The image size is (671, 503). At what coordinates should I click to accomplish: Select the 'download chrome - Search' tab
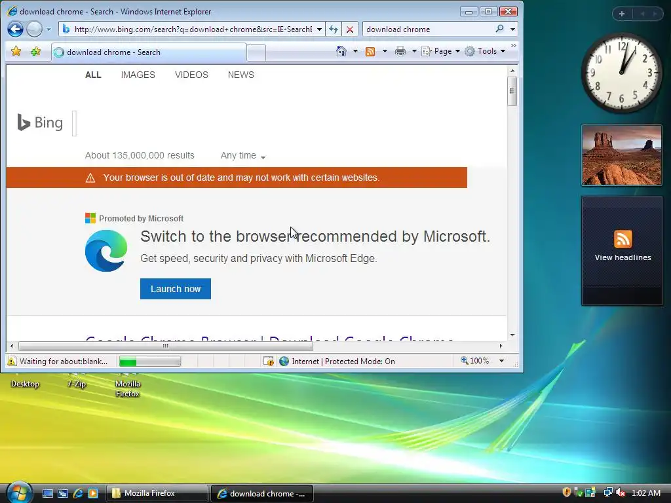point(149,52)
